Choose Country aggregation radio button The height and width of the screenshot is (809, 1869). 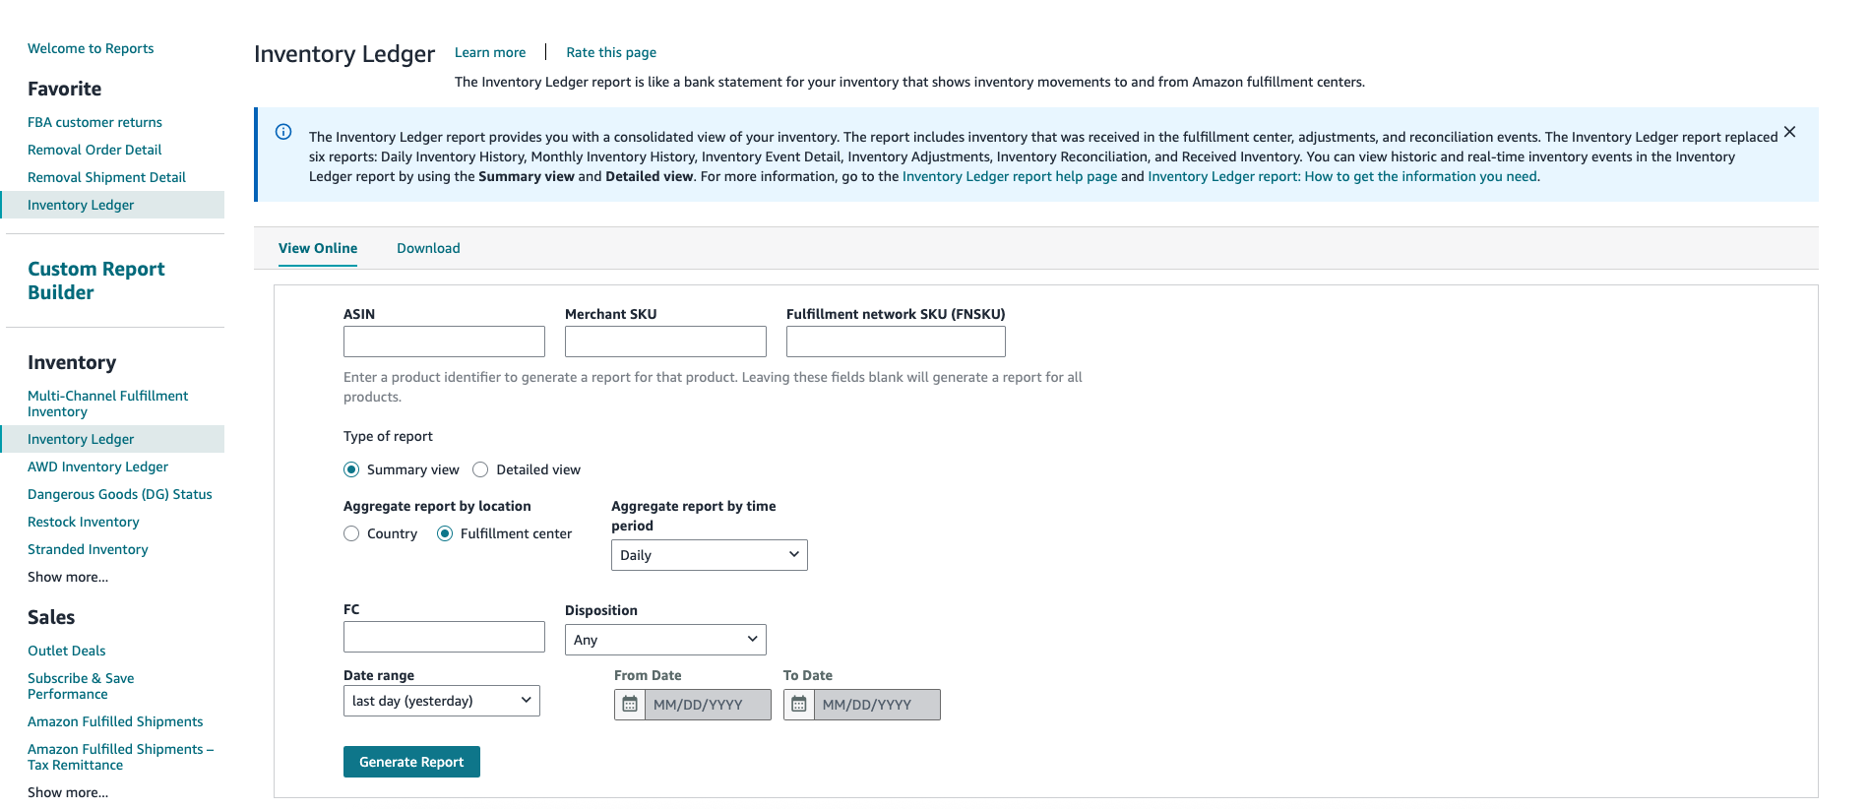tap(351, 533)
